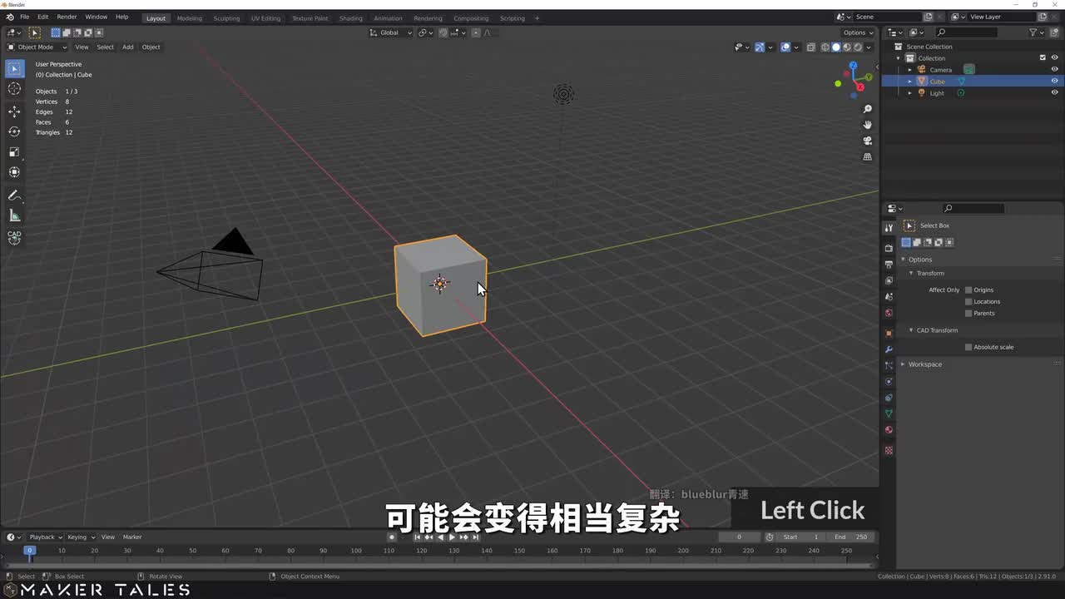Open the Texture properties tab
1065x599 pixels.
tap(889, 450)
